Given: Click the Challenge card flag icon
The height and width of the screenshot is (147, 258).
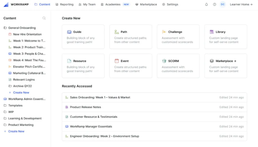Looking at the screenshot, I should [164, 32].
